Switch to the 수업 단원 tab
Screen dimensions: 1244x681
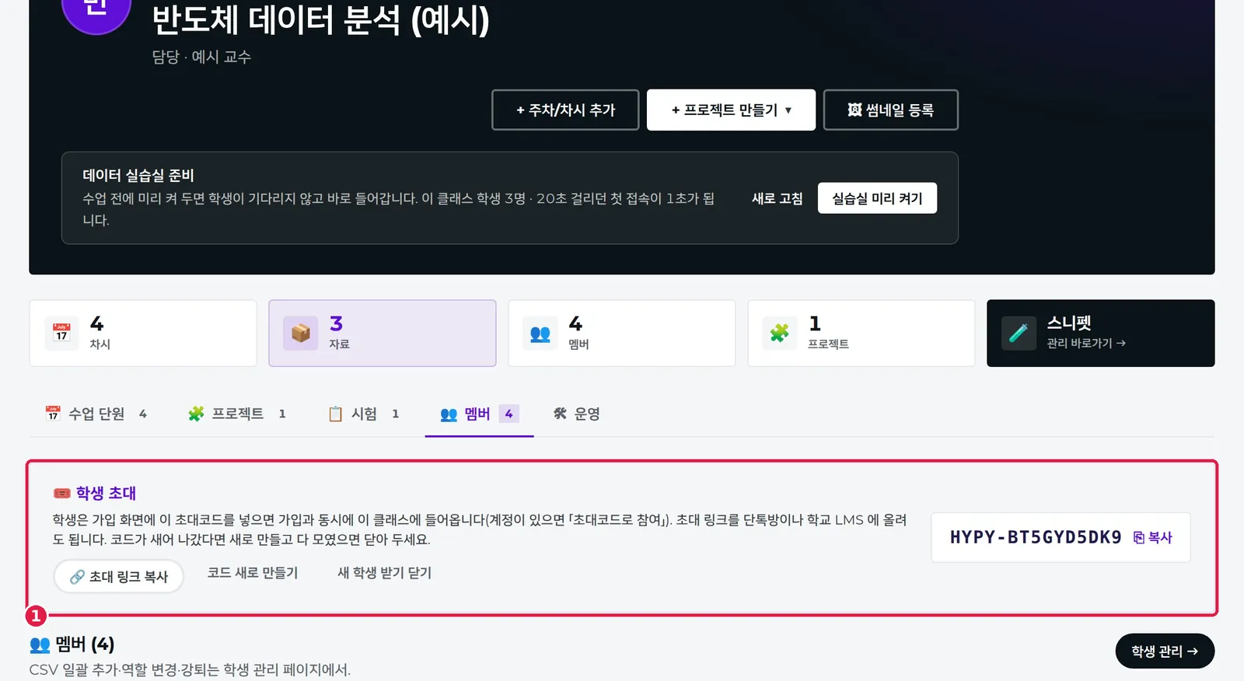pyautogui.click(x=96, y=414)
